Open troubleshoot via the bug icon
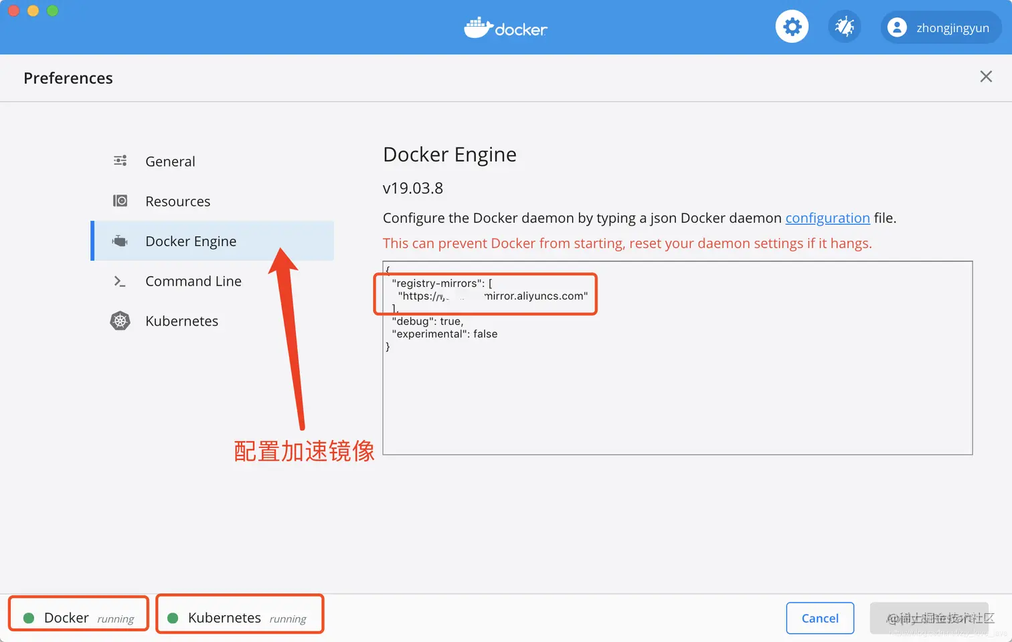 845,27
